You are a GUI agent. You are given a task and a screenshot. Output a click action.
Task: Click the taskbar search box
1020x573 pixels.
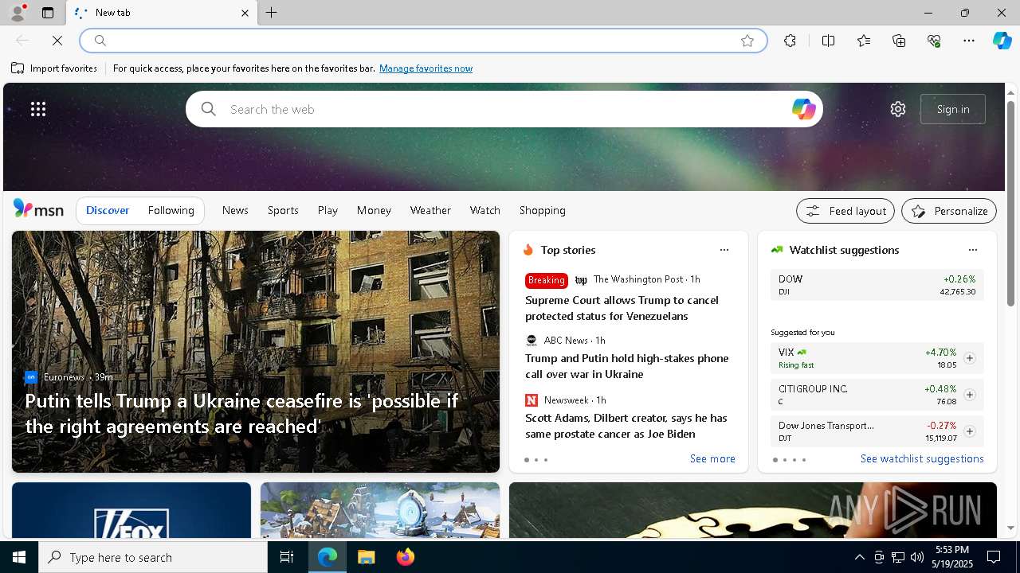[153, 557]
